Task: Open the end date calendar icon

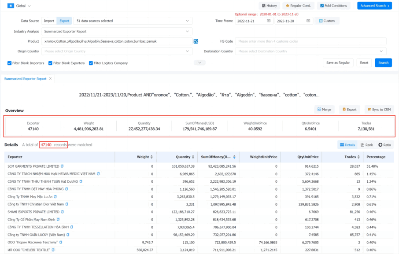Action: (x=308, y=21)
